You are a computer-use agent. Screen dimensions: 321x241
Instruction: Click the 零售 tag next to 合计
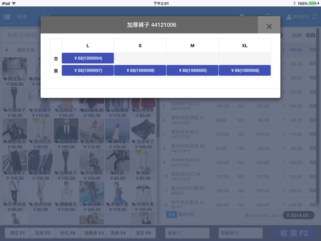[171, 214]
